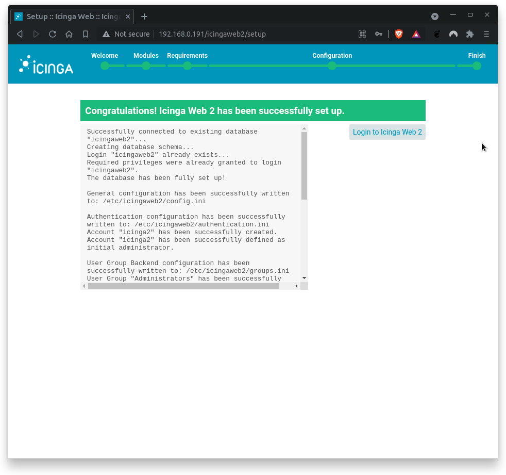Select the Setup :: Icinga Web tab
The height and width of the screenshot is (475, 506).
(x=72, y=16)
